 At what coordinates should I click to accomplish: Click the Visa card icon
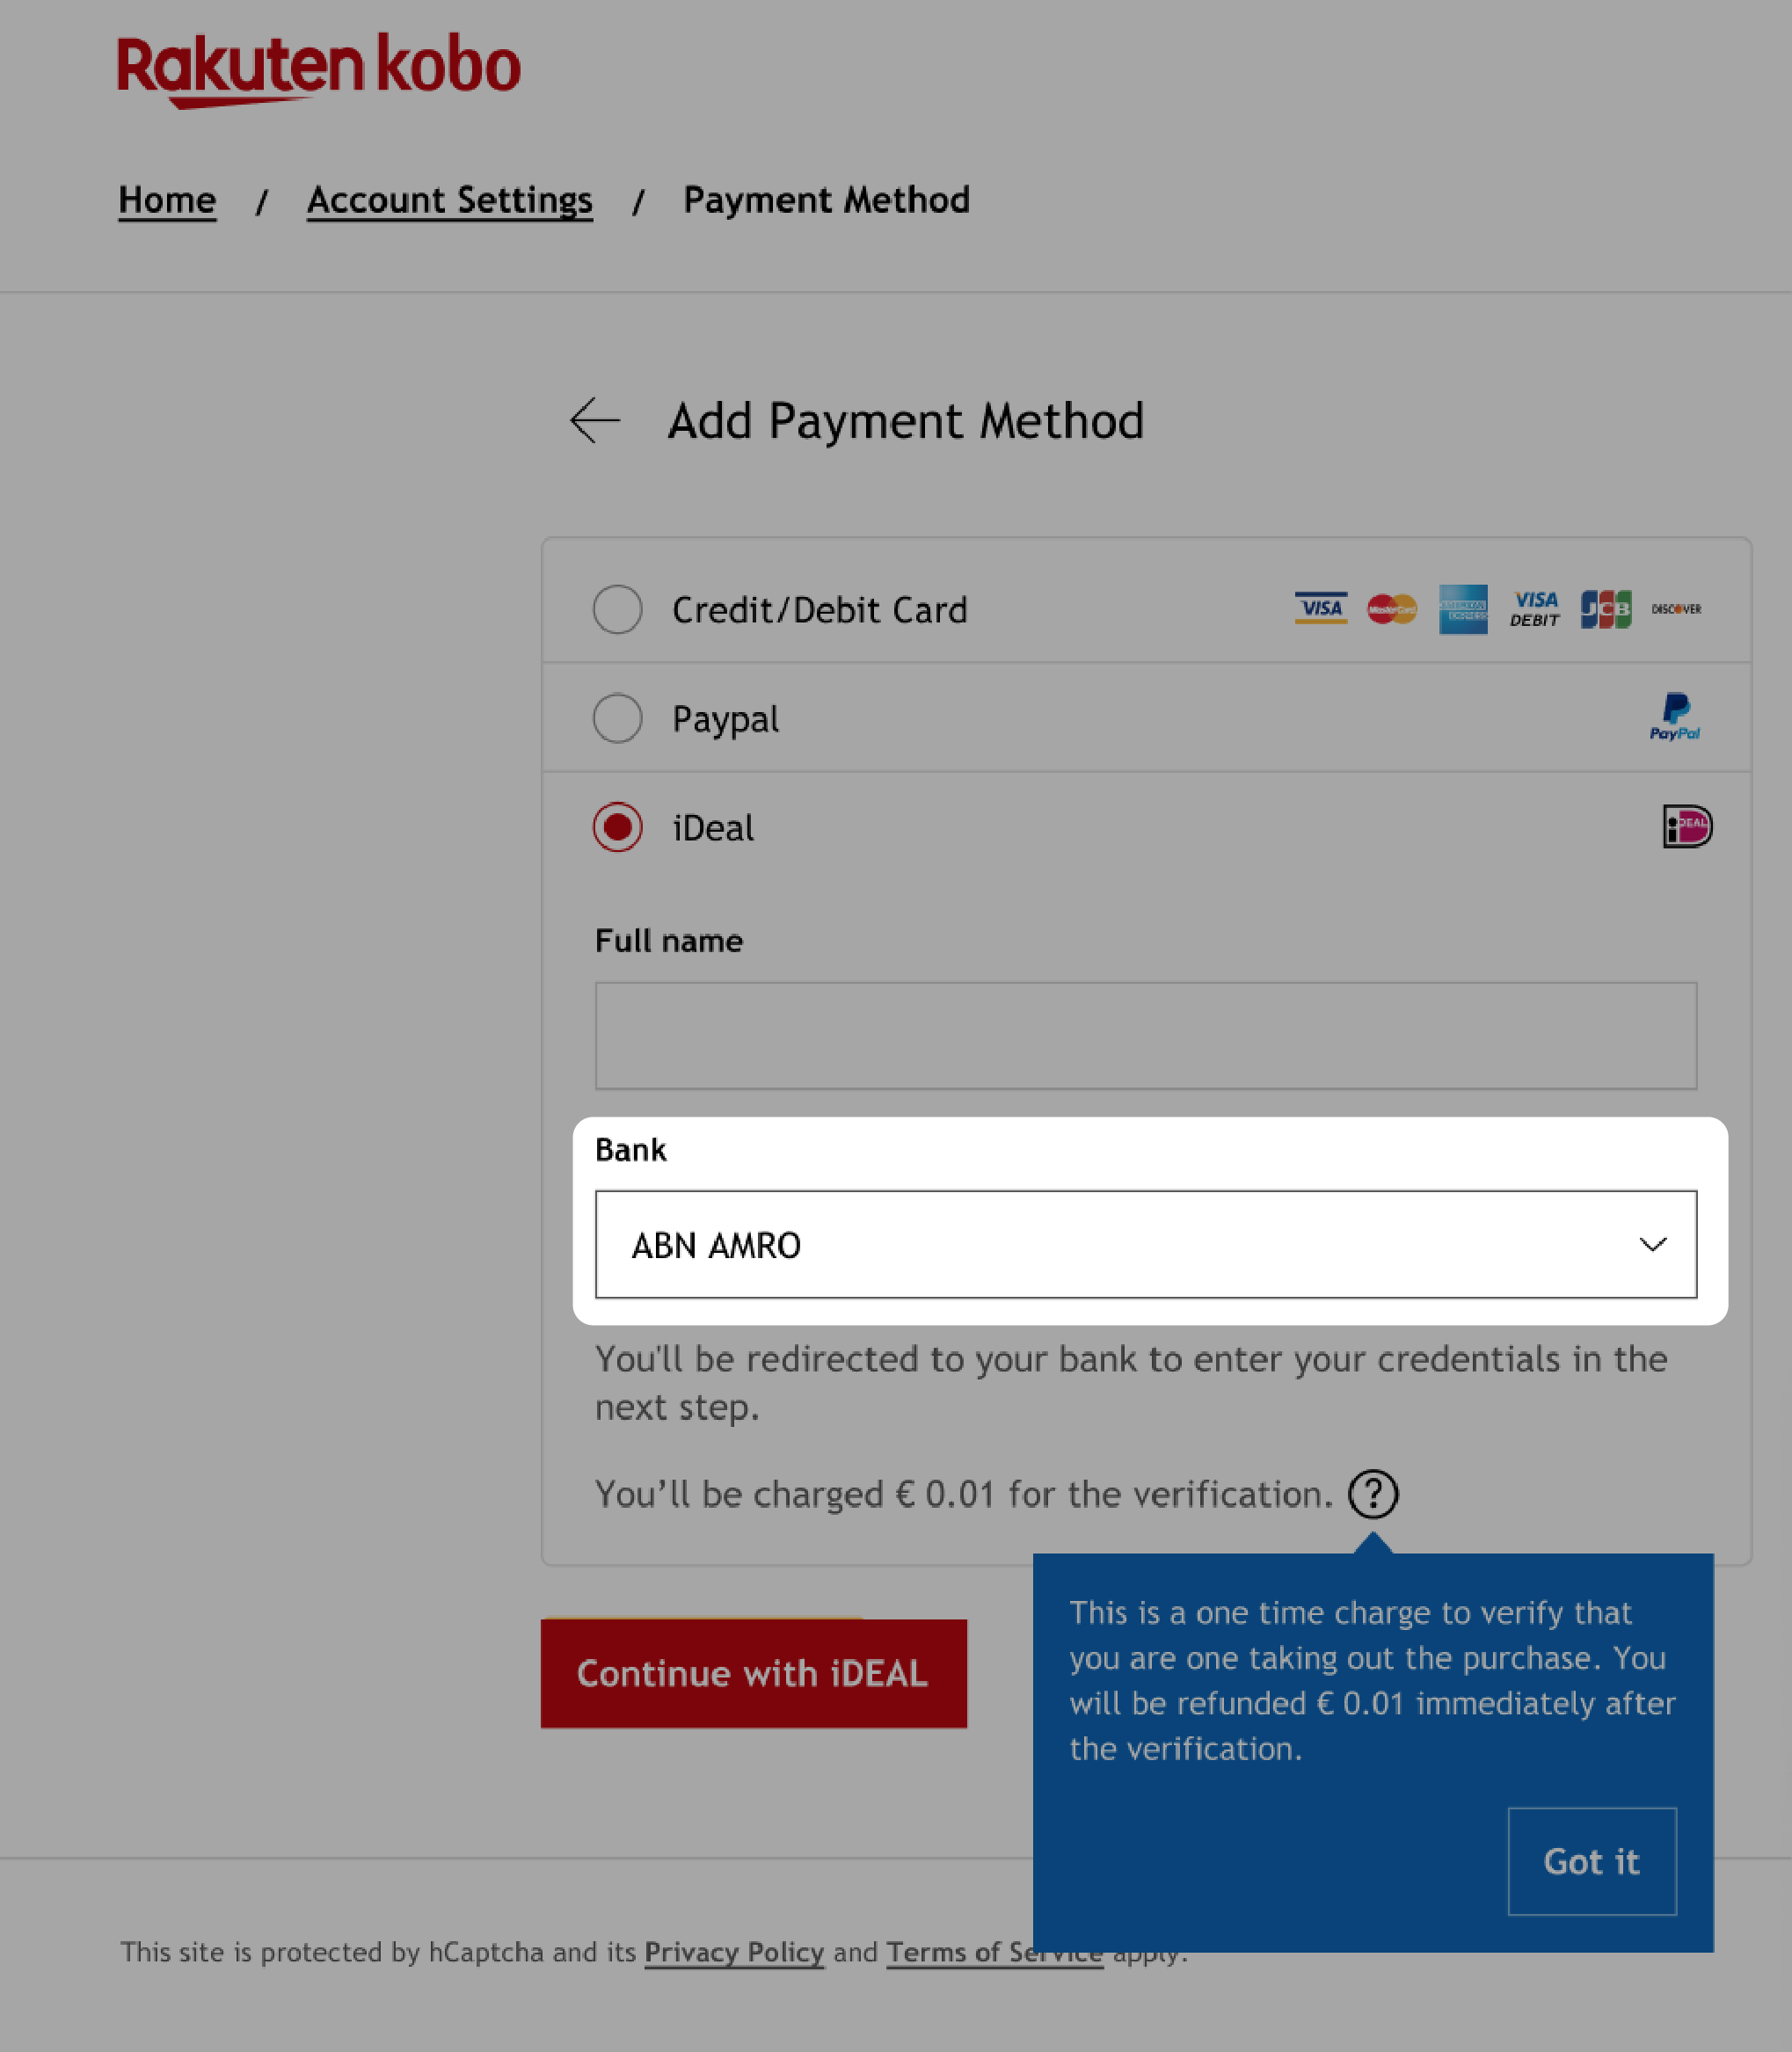pos(1321,609)
